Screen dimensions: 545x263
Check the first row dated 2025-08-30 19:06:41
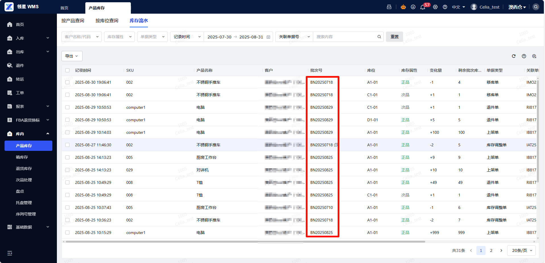coord(67,82)
